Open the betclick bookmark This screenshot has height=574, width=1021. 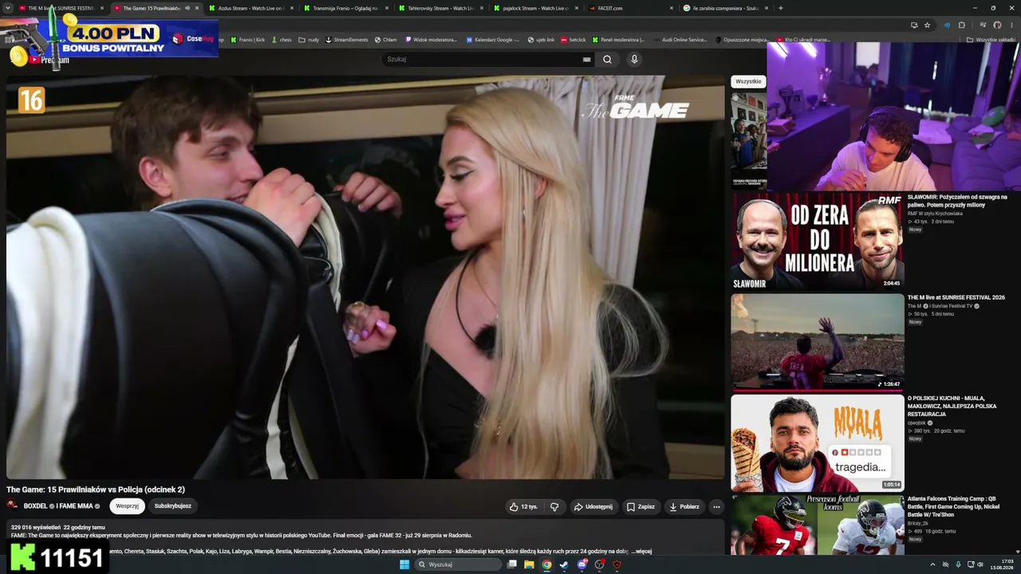coord(574,39)
